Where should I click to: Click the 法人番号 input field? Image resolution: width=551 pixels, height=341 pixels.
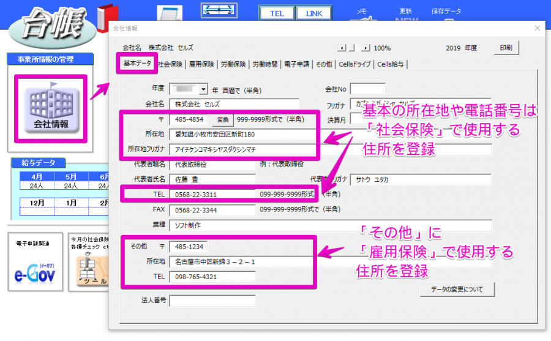(212, 301)
